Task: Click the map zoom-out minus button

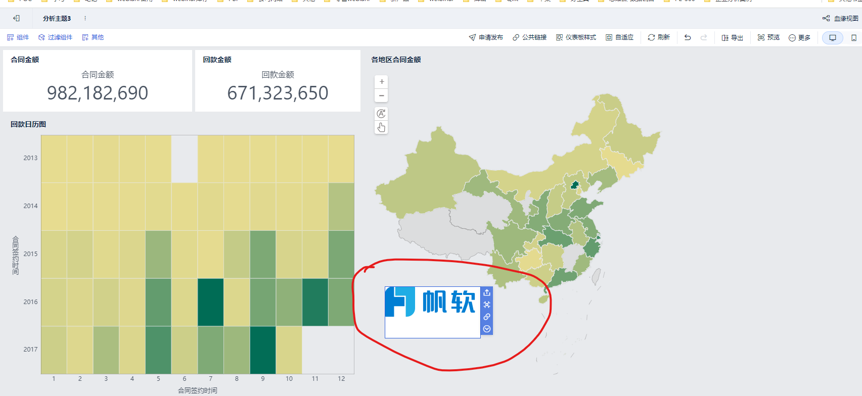Action: tap(381, 95)
